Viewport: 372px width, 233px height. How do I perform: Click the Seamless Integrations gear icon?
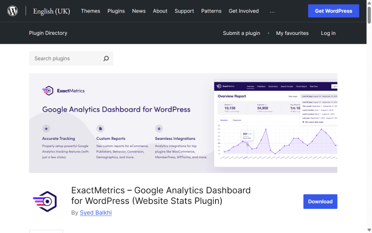tap(159, 129)
